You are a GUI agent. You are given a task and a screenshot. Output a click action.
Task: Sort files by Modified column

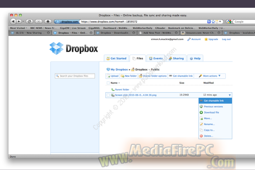pyautogui.click(x=208, y=83)
